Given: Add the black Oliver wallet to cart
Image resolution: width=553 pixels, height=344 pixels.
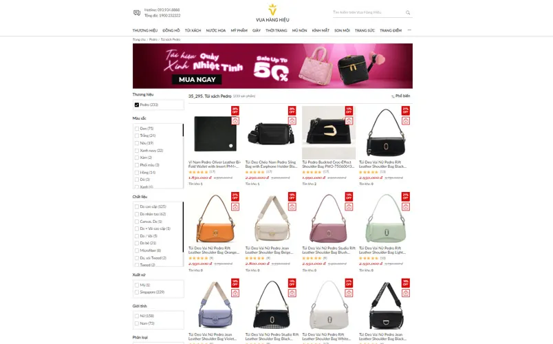Looking at the screenshot, I should pos(235,120).
